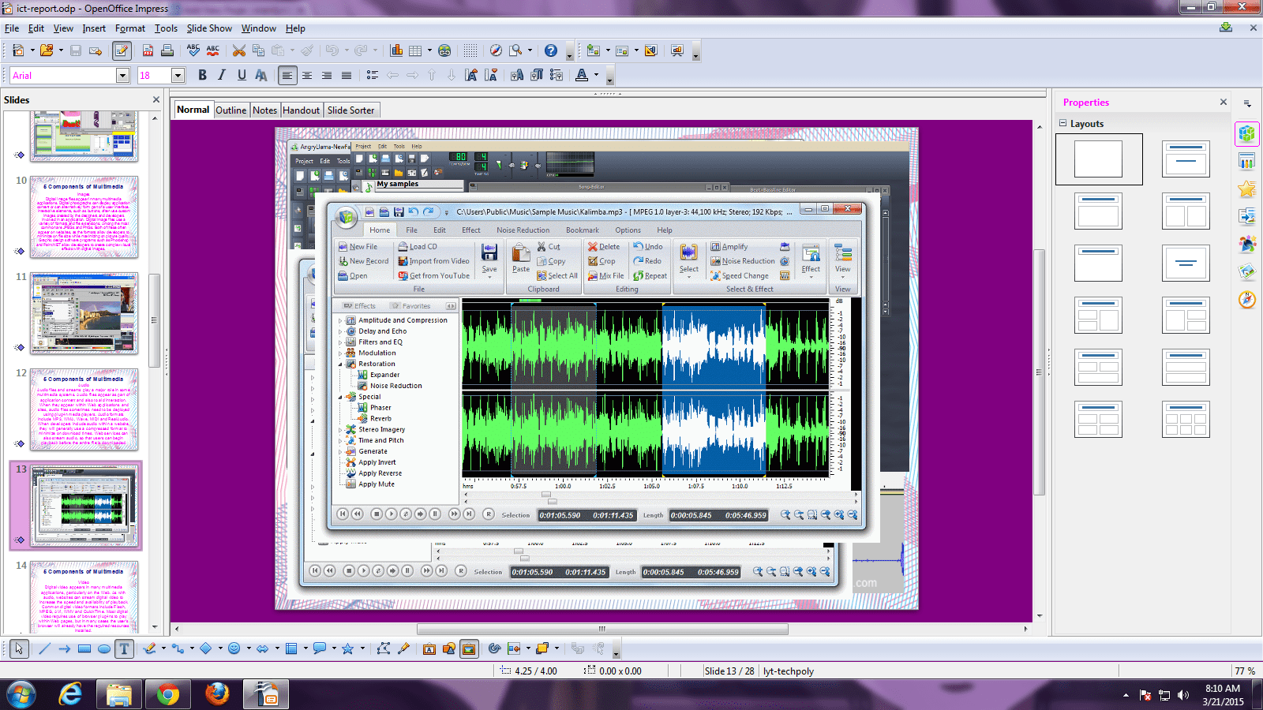Select the Ellipse drawing tool

click(x=103, y=648)
